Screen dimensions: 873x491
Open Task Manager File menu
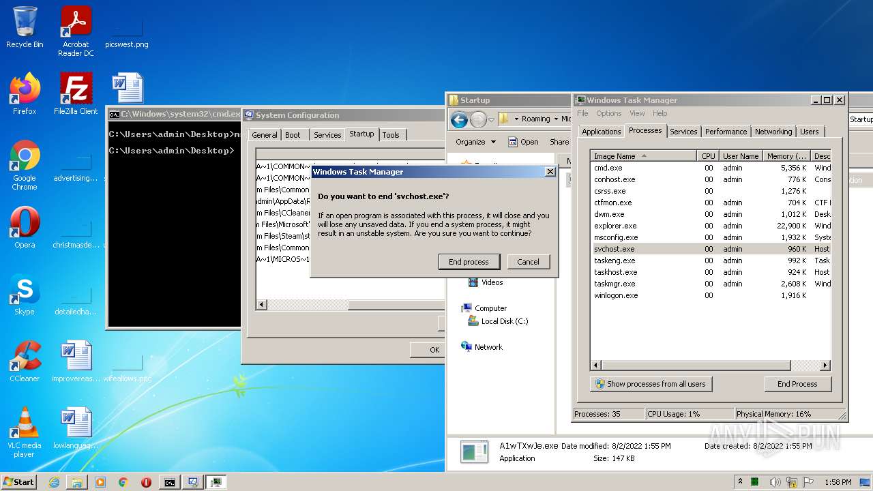point(582,113)
